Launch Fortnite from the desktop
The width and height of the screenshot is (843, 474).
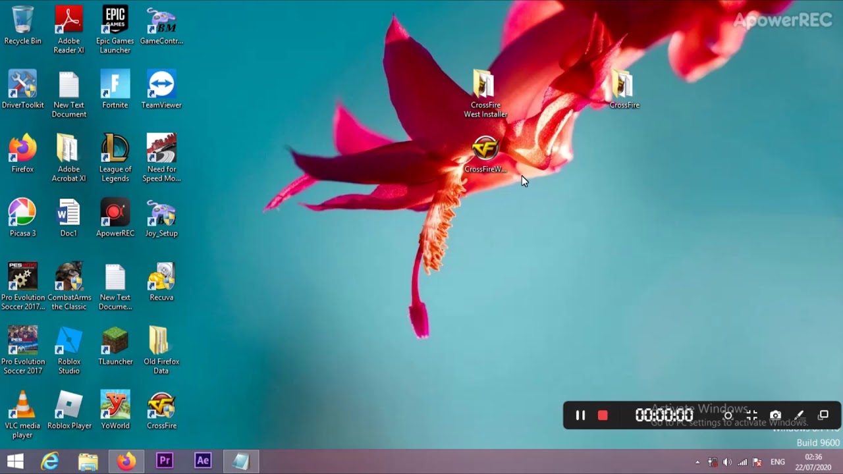point(115,90)
